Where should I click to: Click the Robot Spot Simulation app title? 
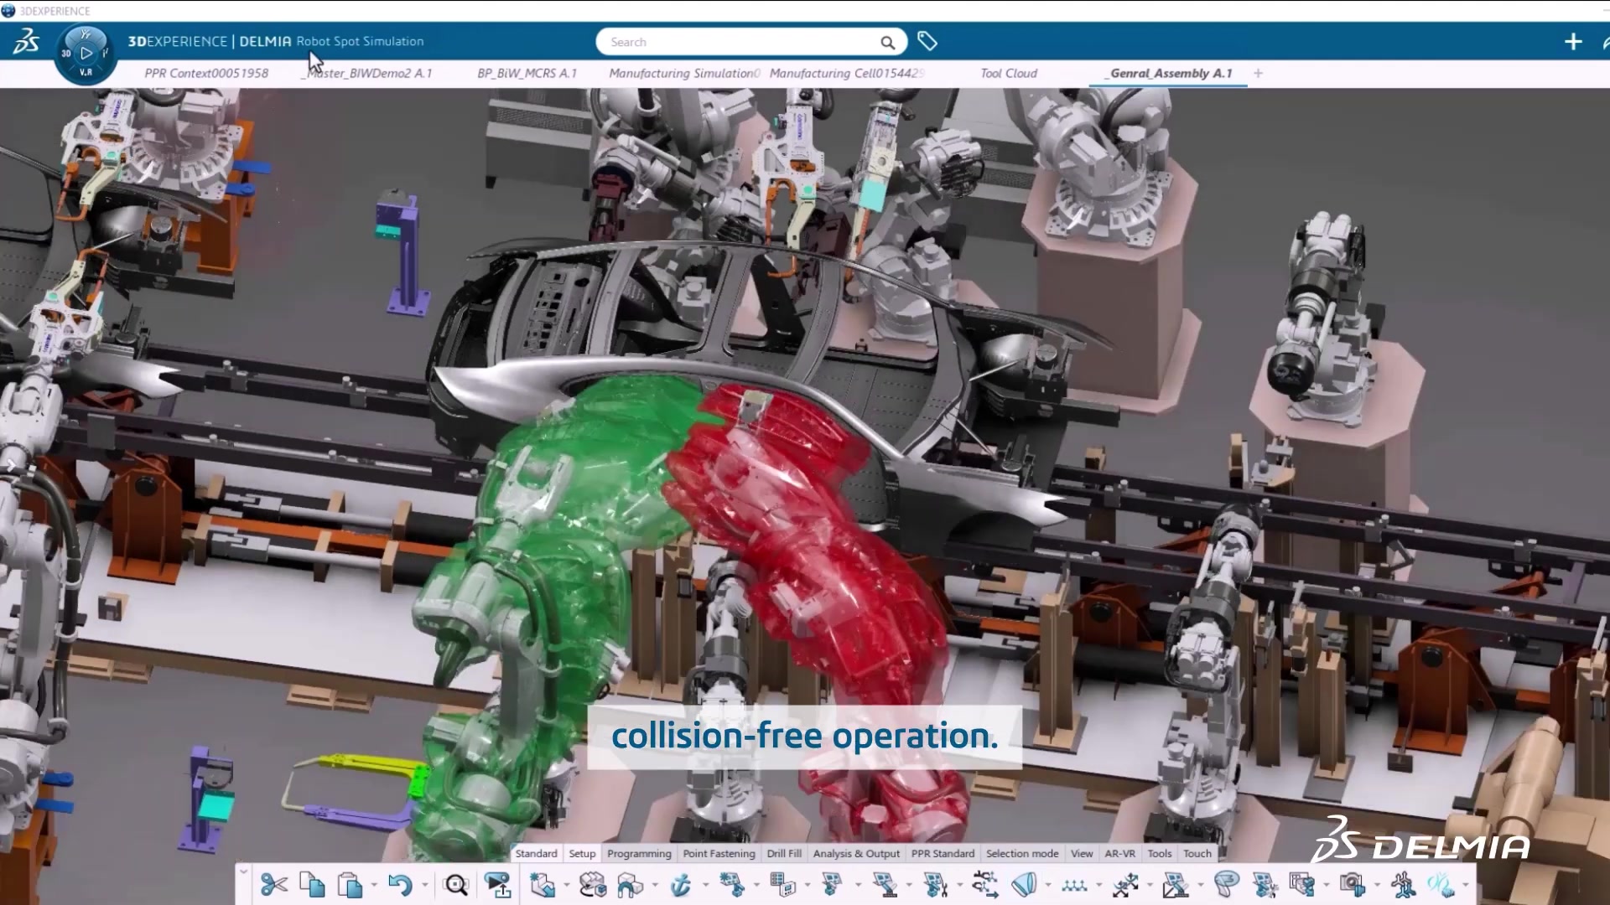click(360, 41)
